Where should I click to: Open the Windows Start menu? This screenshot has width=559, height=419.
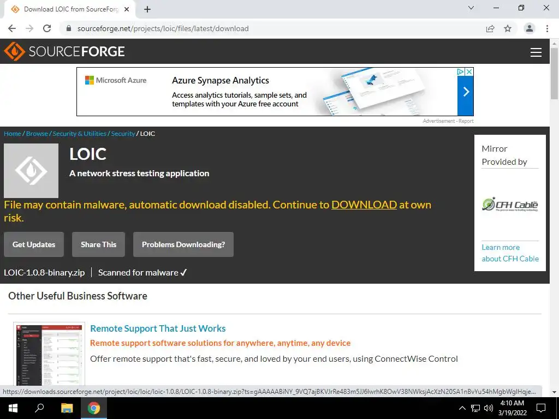(13, 408)
